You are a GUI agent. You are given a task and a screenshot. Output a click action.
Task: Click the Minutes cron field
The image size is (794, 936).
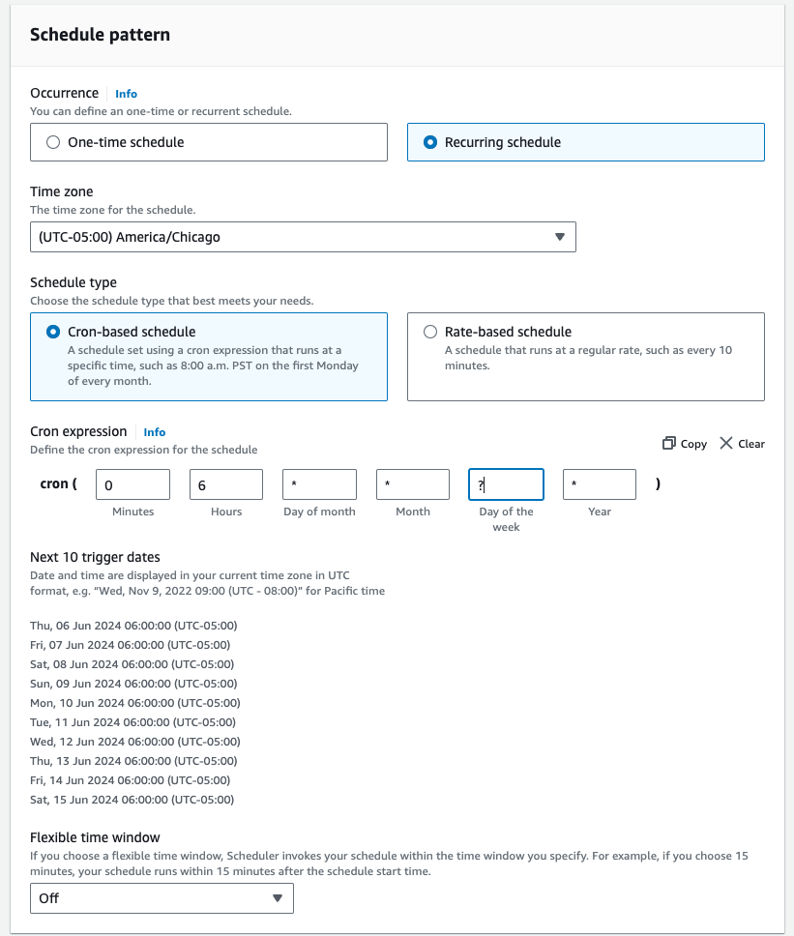click(x=132, y=483)
